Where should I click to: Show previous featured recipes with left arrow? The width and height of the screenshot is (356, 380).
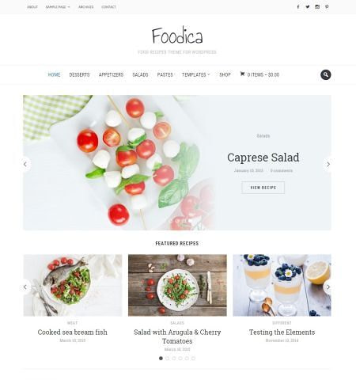[25, 287]
